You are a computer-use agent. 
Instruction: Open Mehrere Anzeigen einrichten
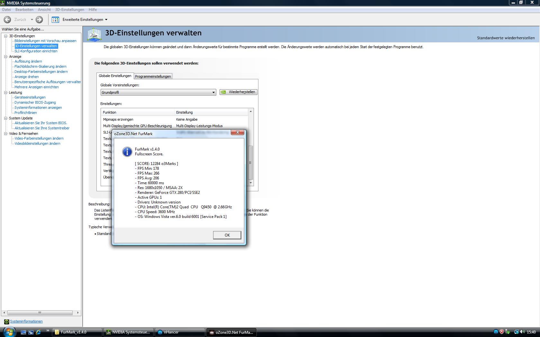coord(37,87)
